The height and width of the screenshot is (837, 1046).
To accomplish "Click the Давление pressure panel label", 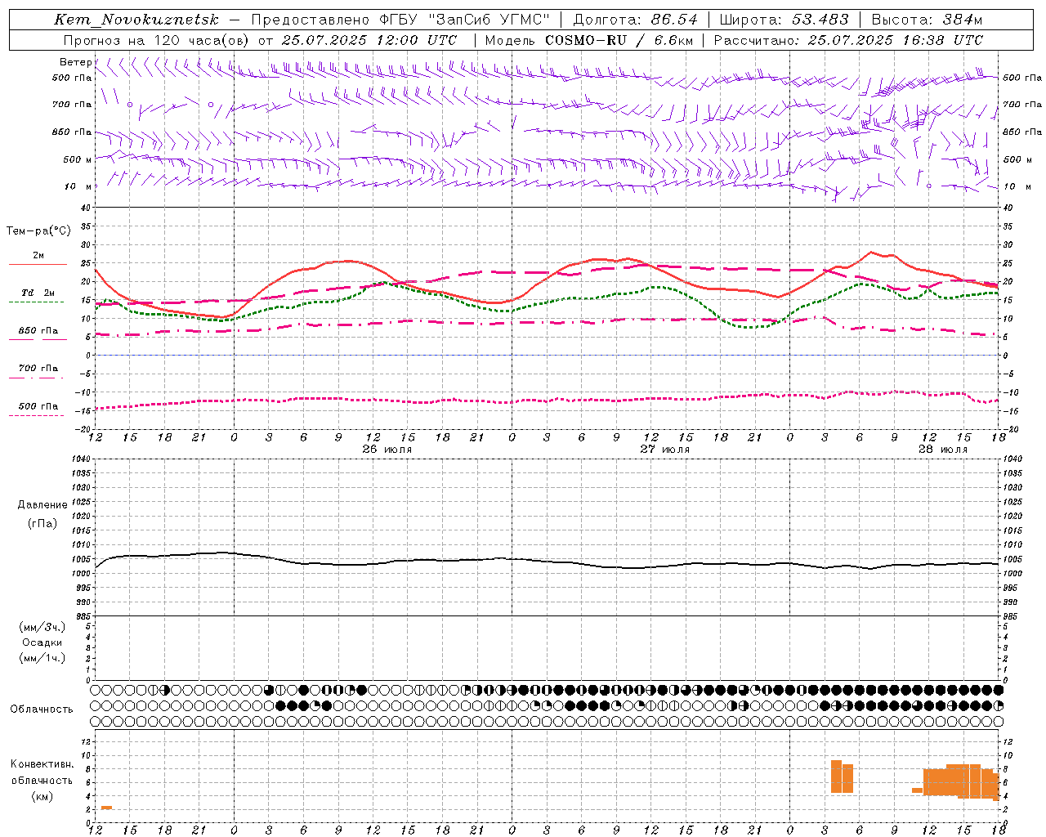I will coord(42,505).
